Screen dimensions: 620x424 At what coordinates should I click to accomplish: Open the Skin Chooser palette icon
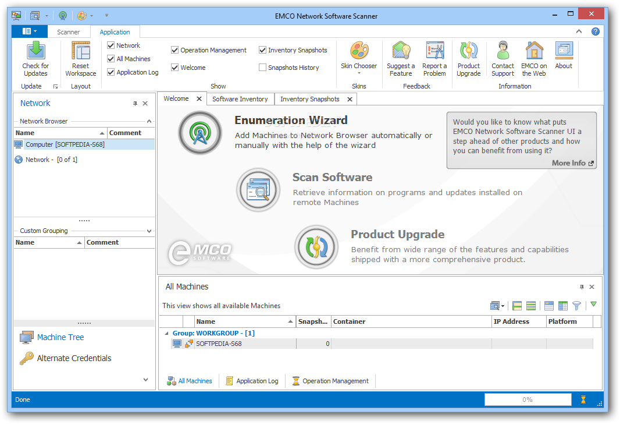tap(359, 51)
